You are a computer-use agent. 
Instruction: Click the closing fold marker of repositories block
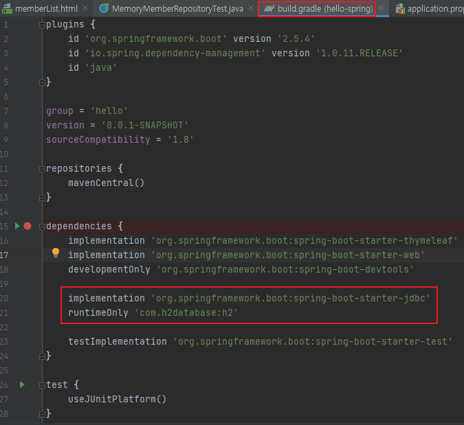(42, 198)
